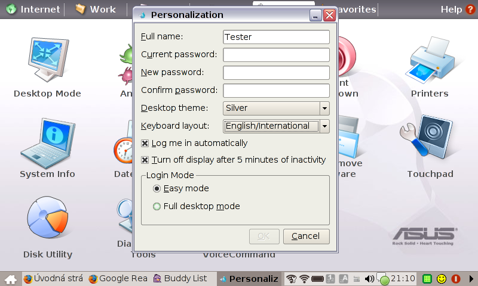This screenshot has width=478, height=286.
Task: Uncheck Log me in automatically
Action: point(145,143)
